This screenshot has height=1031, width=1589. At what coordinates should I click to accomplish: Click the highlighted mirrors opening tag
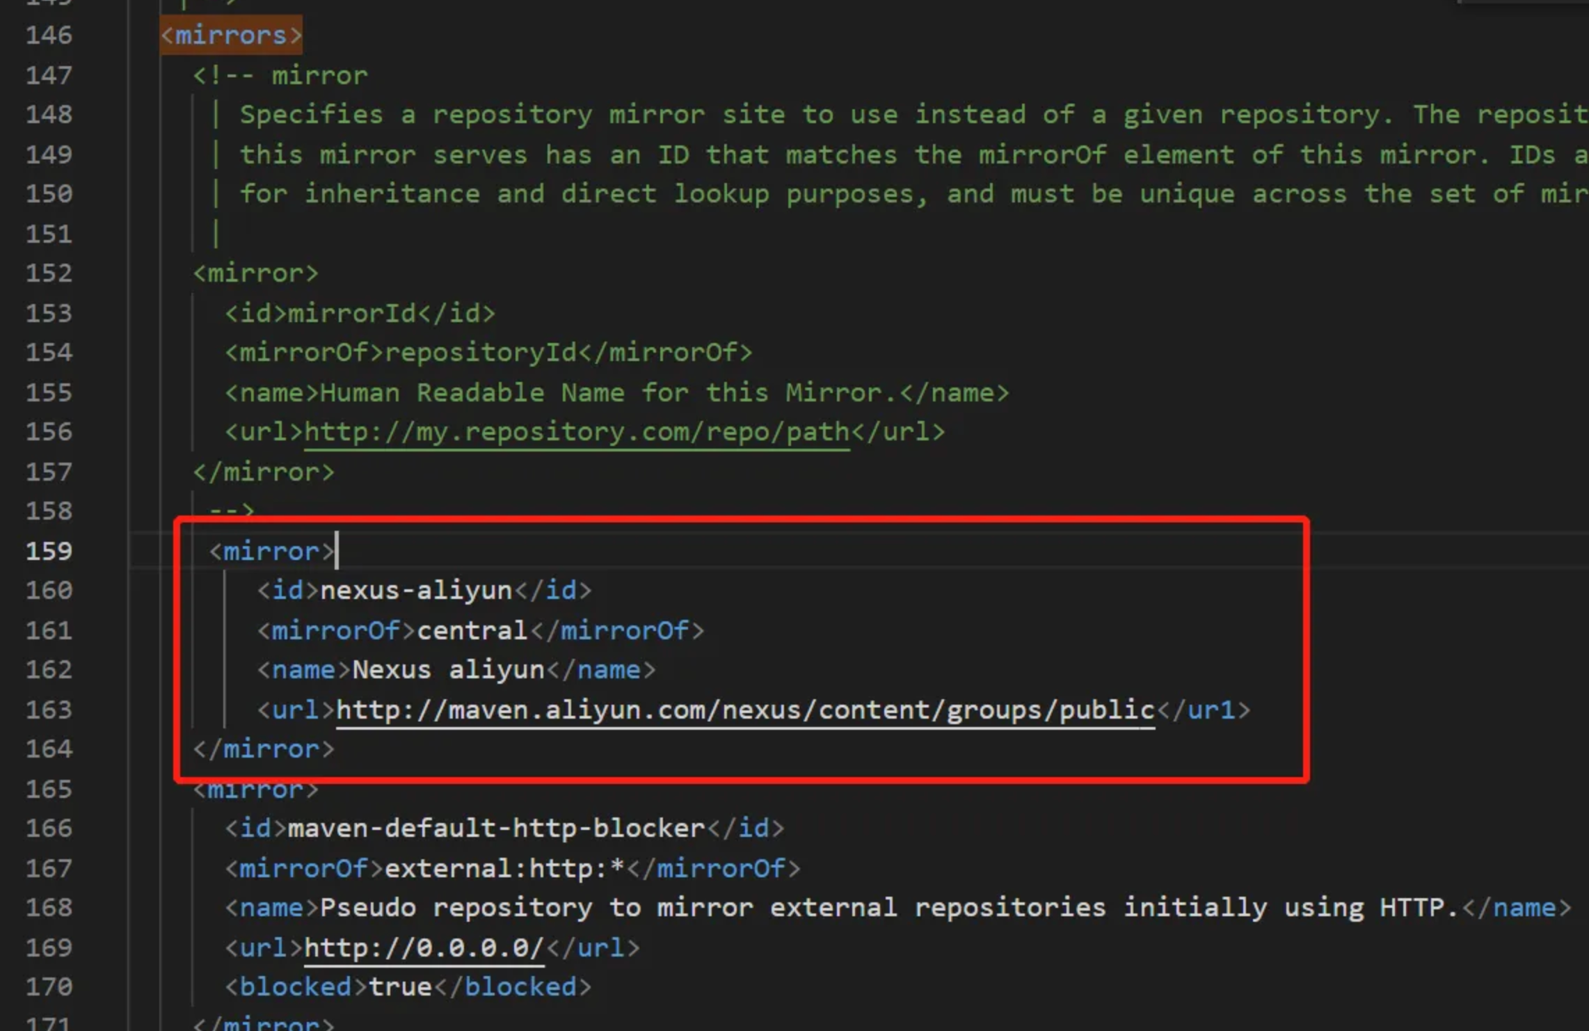click(231, 35)
